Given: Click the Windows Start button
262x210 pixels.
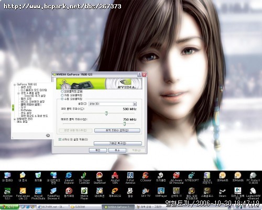Looking at the screenshot, I should (x=9, y=207).
